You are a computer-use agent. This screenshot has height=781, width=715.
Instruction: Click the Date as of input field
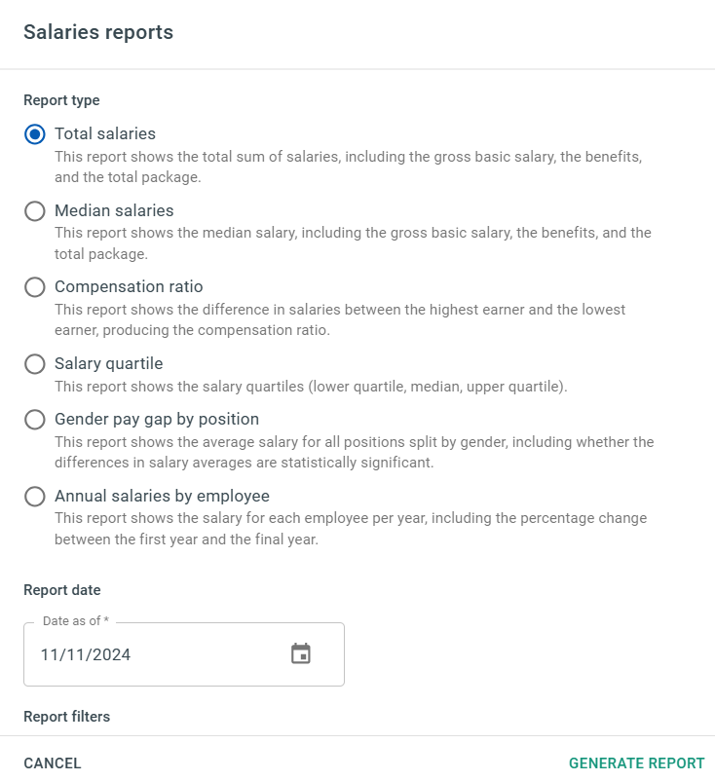point(184,654)
